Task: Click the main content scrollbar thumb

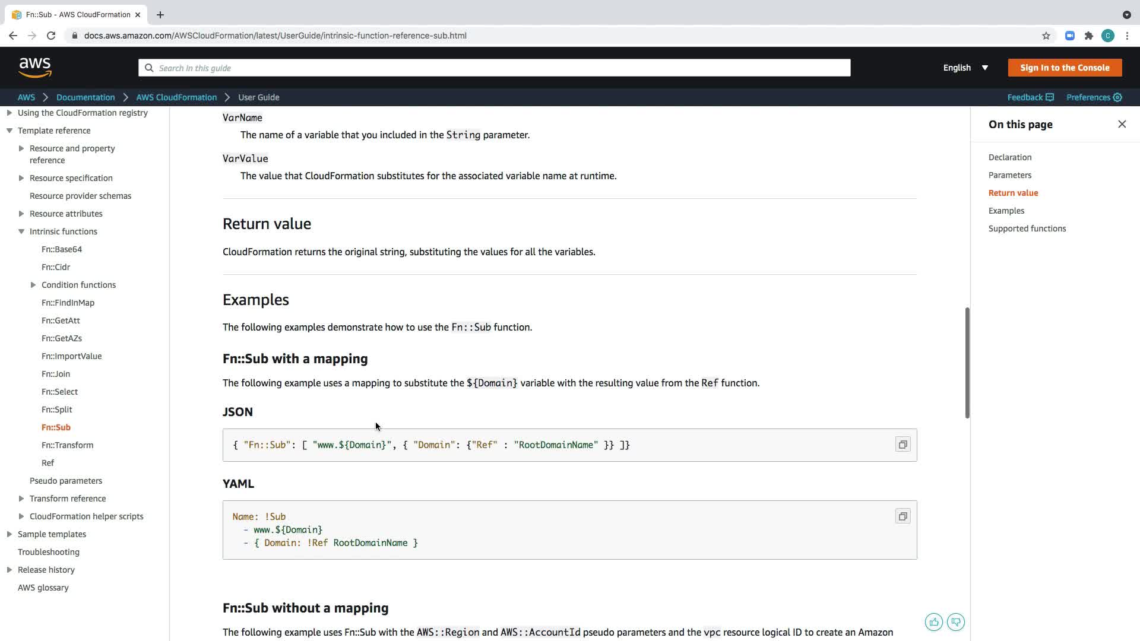Action: [x=967, y=362]
